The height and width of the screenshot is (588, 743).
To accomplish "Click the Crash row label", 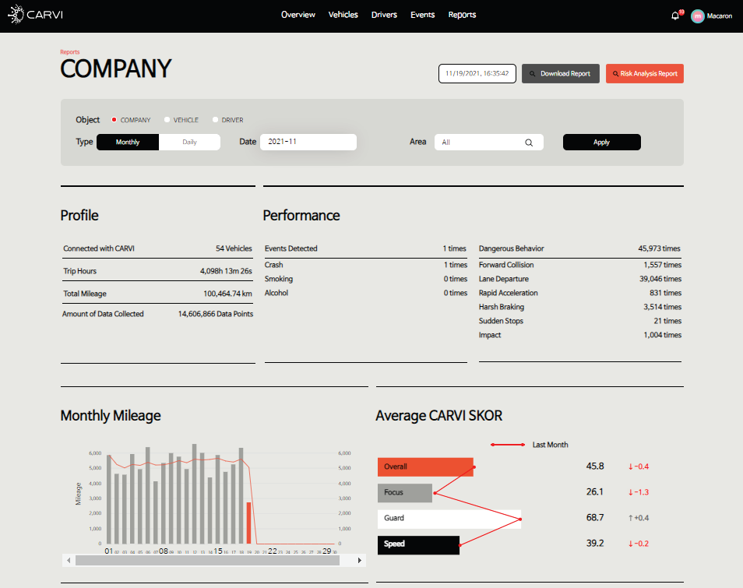I will point(273,265).
